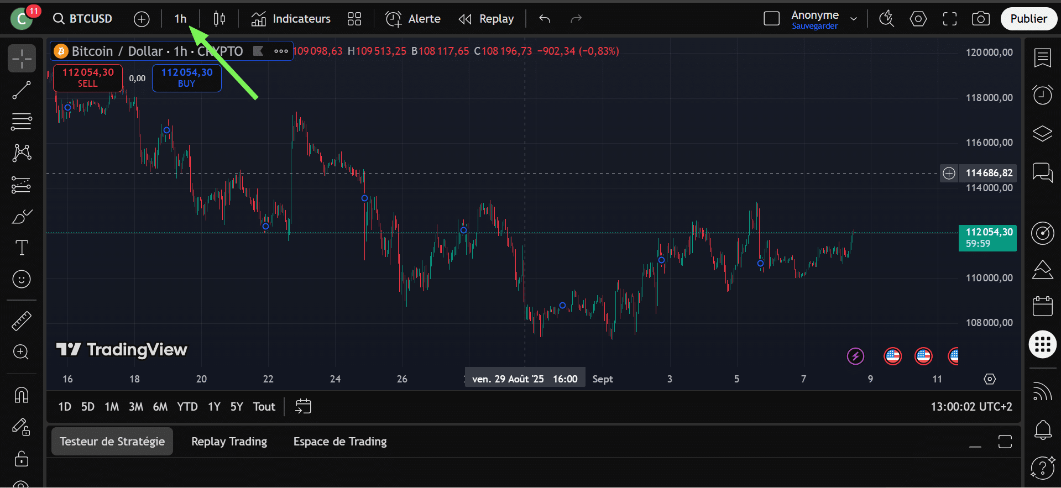Open the alerts alarm clock panel
The height and width of the screenshot is (488, 1061).
(1042, 95)
